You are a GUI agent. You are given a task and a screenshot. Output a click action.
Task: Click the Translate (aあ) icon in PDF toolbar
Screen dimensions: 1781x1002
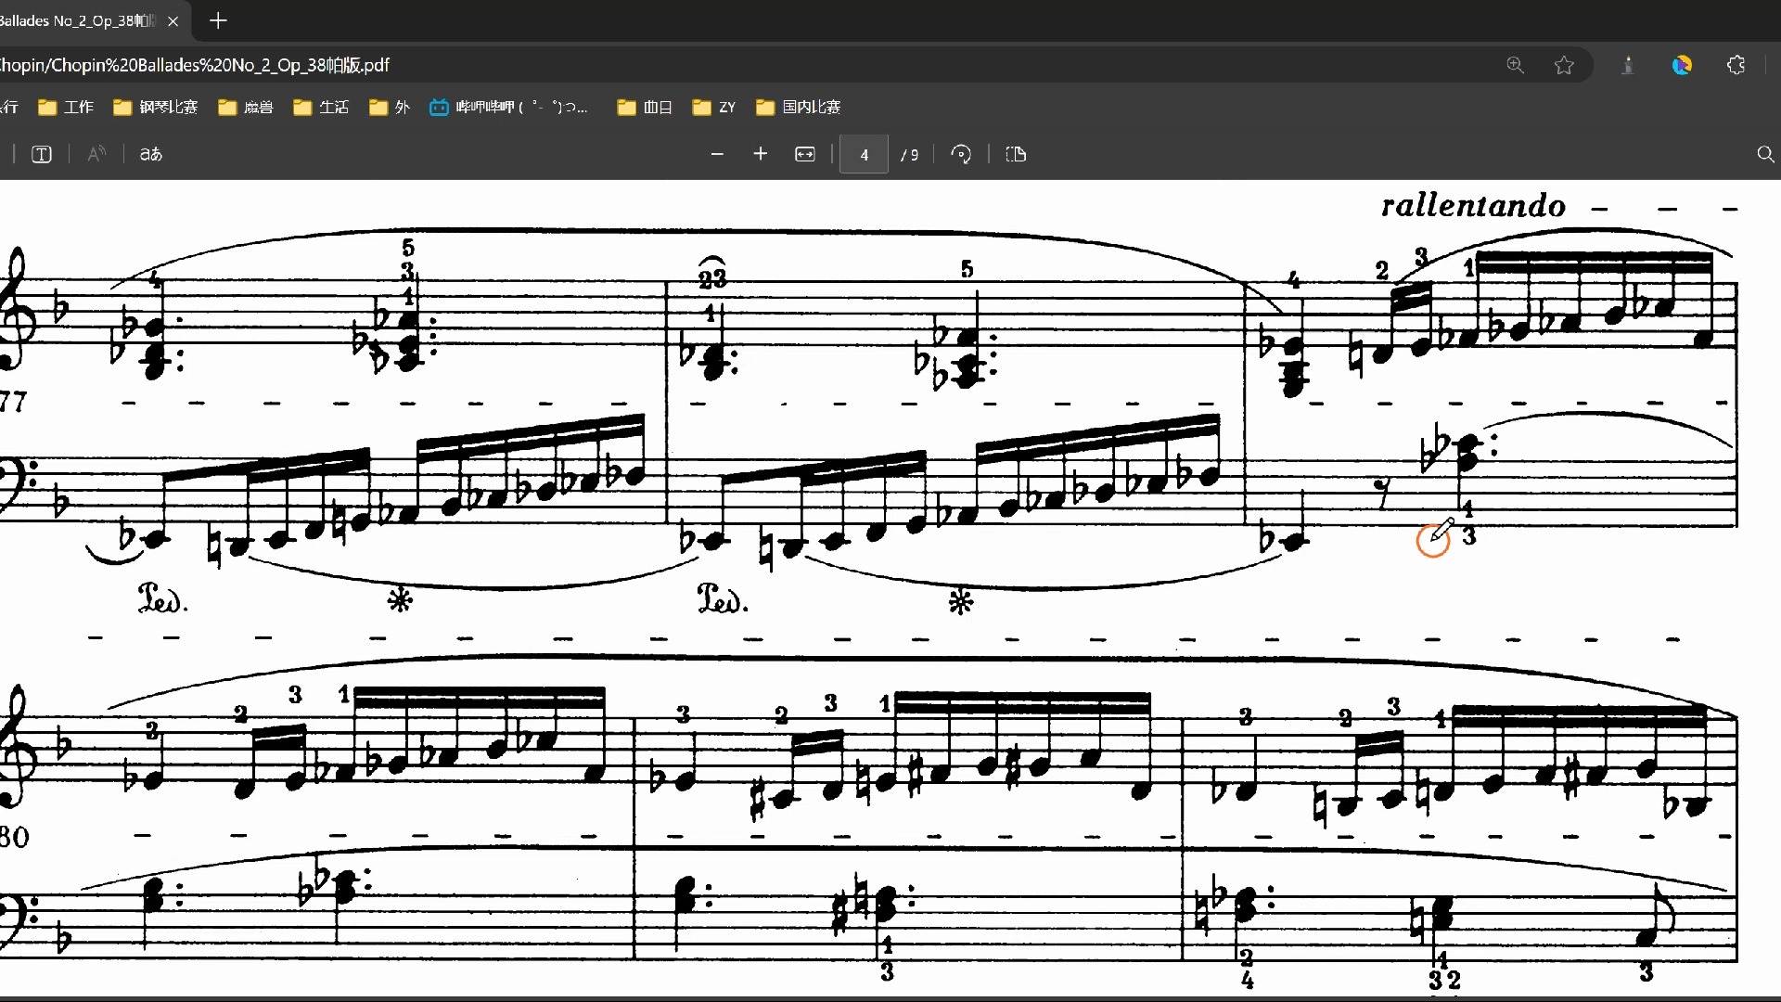[150, 154]
